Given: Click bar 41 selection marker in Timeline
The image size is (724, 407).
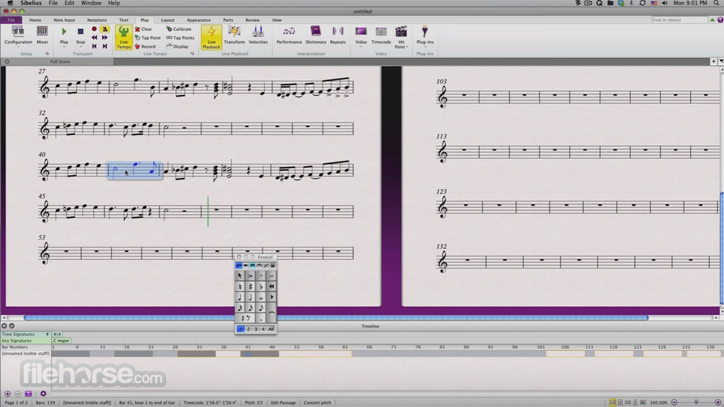Looking at the screenshot, I should (247, 354).
